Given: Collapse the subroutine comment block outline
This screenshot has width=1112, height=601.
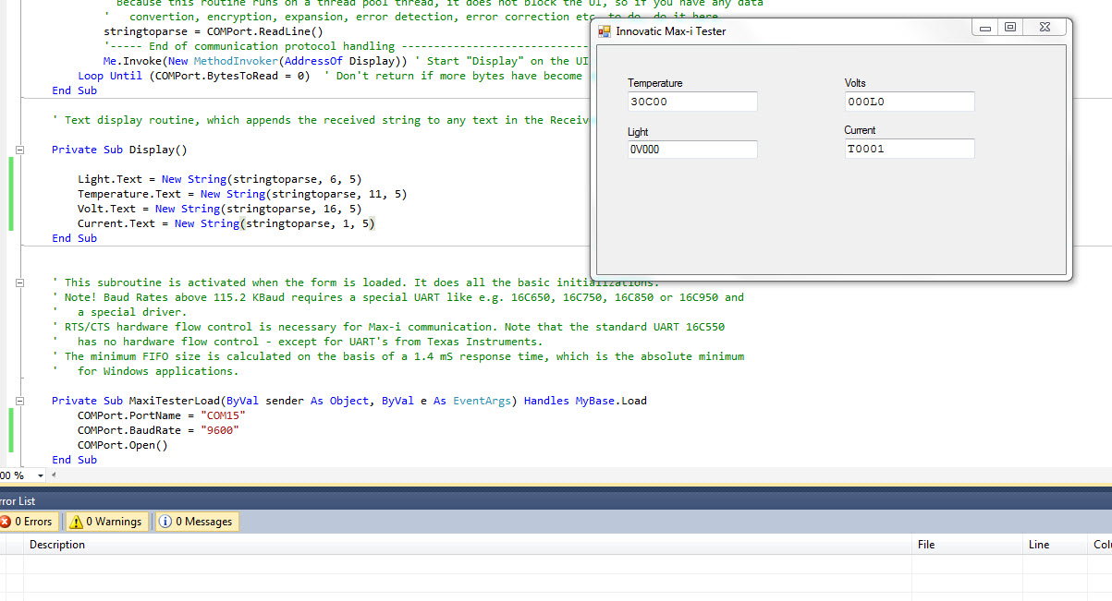Looking at the screenshot, I should (20, 282).
